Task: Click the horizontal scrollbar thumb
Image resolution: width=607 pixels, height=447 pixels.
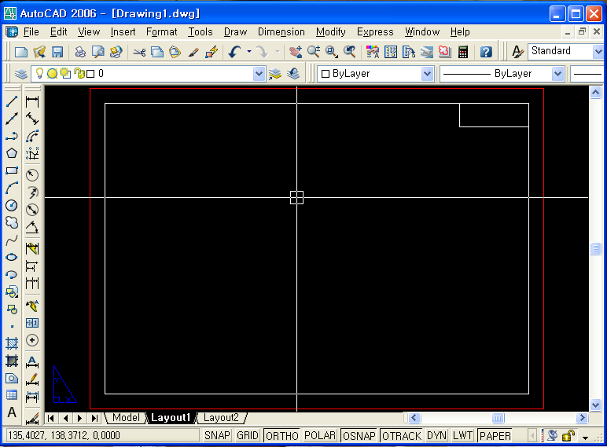Action: click(498, 418)
